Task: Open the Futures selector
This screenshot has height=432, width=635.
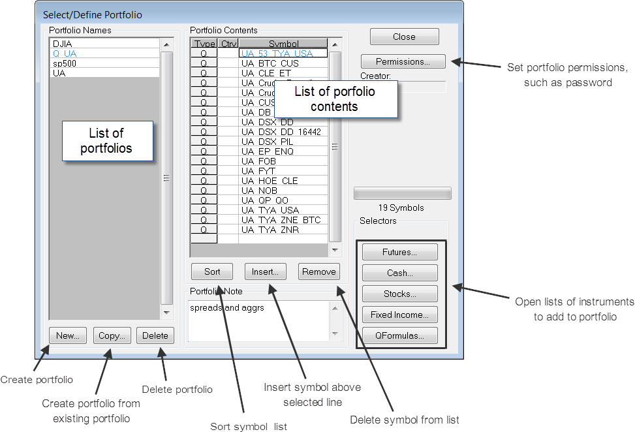Action: pyautogui.click(x=400, y=252)
